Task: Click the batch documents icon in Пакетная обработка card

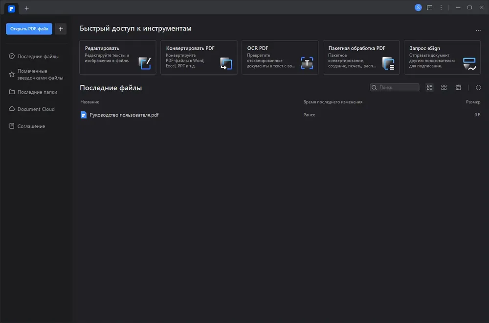Action: coord(388,63)
